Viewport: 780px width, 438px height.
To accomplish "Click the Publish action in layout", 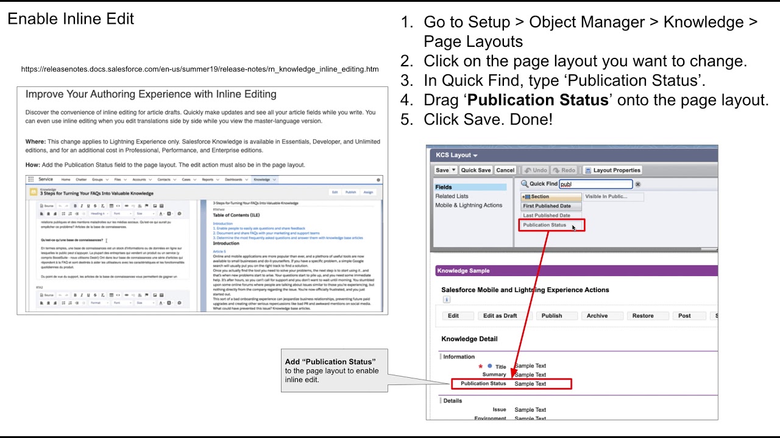I will pyautogui.click(x=557, y=316).
